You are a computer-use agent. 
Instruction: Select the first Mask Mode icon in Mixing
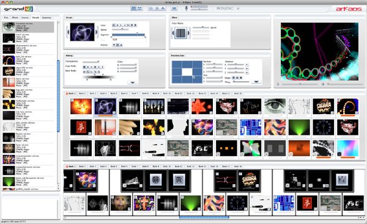[x=84, y=71]
